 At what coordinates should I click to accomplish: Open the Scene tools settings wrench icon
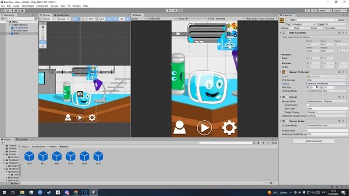122,19
